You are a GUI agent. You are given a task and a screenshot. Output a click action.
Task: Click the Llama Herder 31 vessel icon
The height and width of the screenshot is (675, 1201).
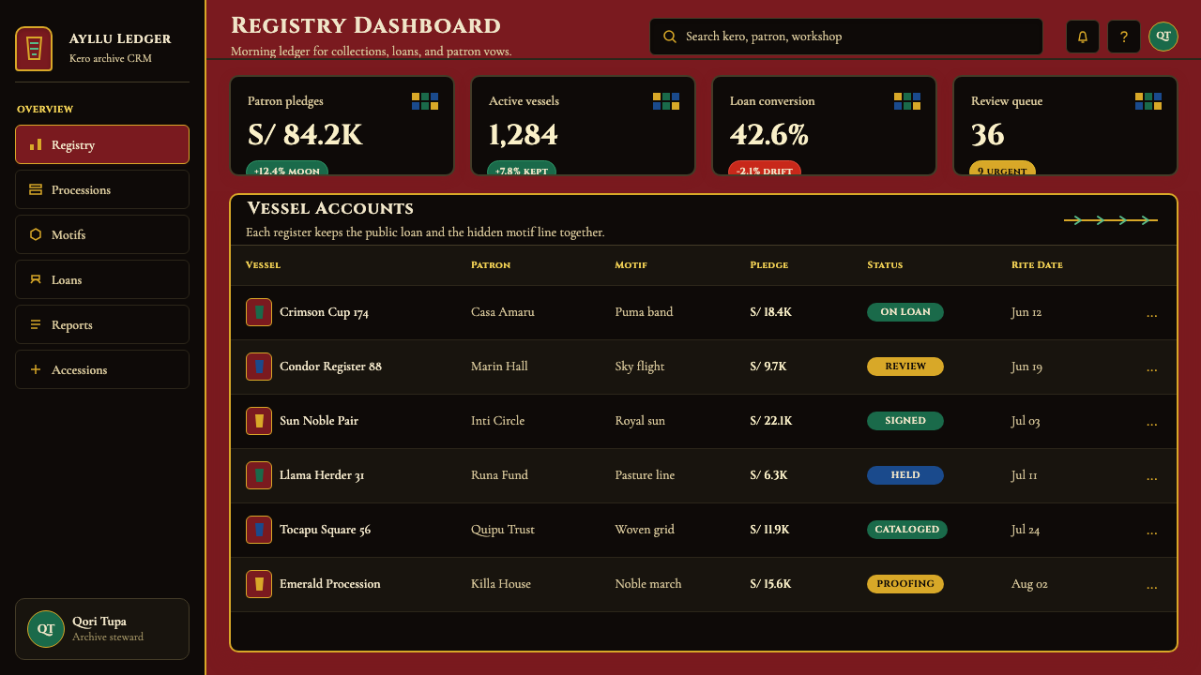coord(259,475)
